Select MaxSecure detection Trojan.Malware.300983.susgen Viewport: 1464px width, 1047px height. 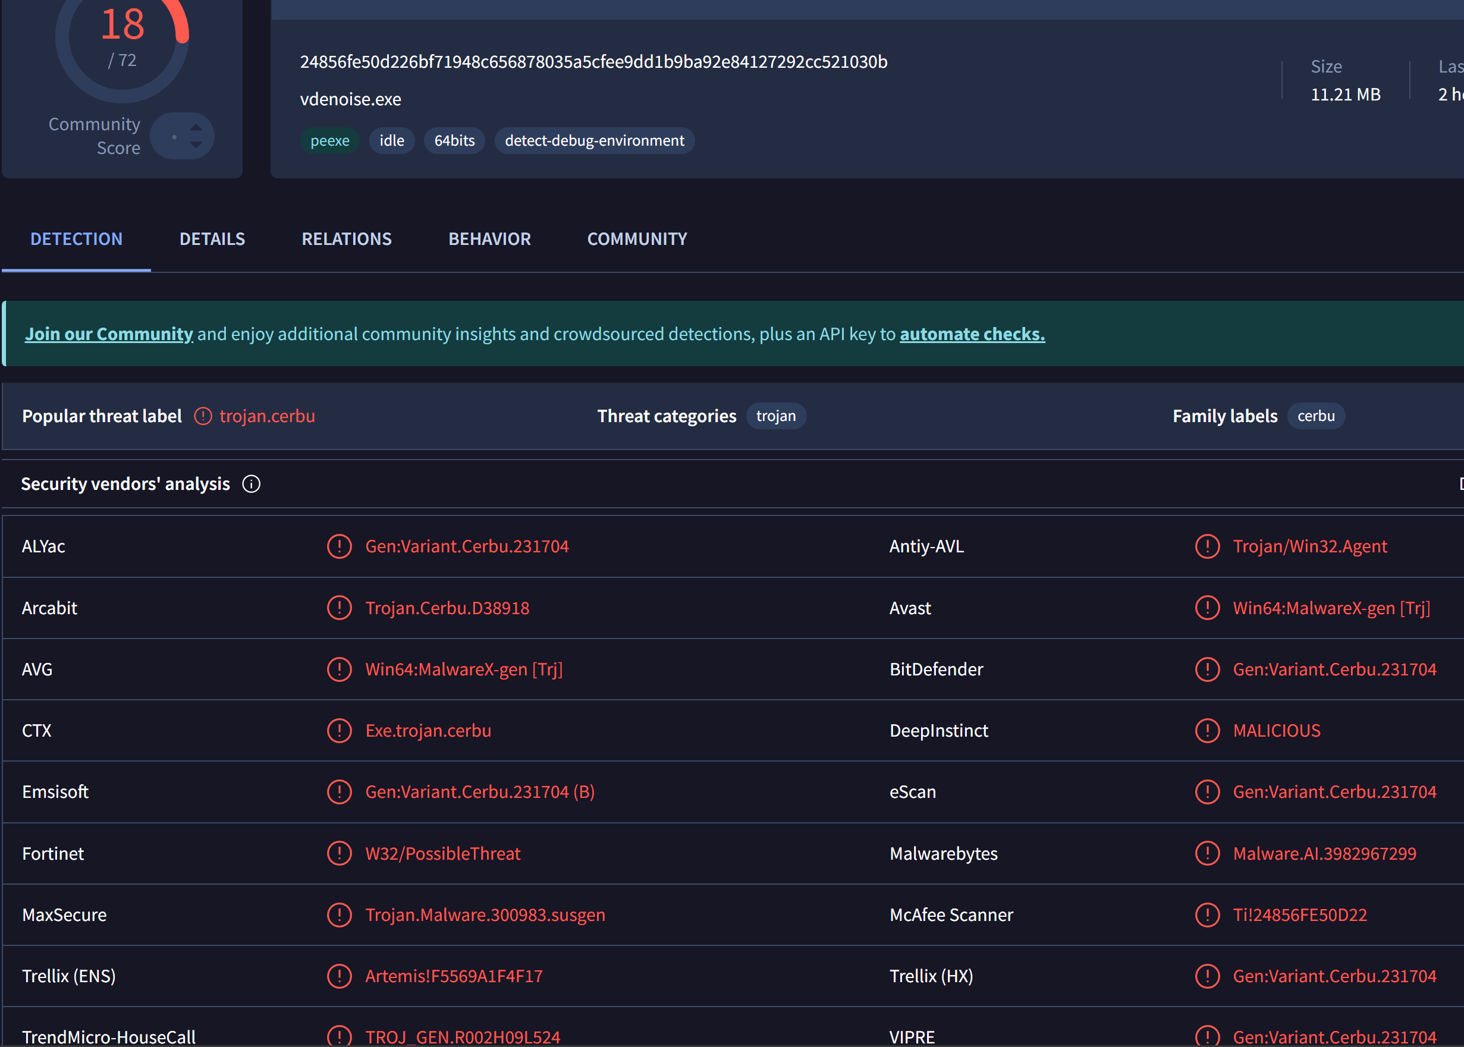[485, 915]
